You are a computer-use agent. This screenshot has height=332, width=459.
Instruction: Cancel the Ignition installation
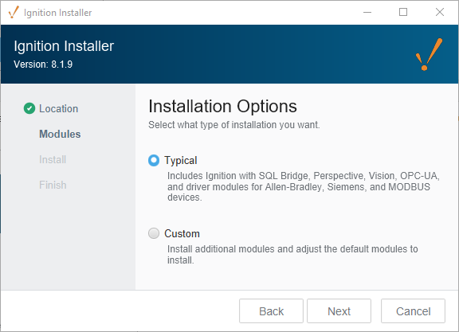413,311
